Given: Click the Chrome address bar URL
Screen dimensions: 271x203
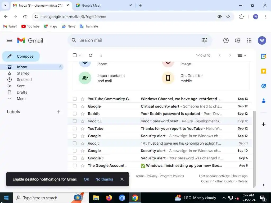Looking at the screenshot, I should pos(74,17).
